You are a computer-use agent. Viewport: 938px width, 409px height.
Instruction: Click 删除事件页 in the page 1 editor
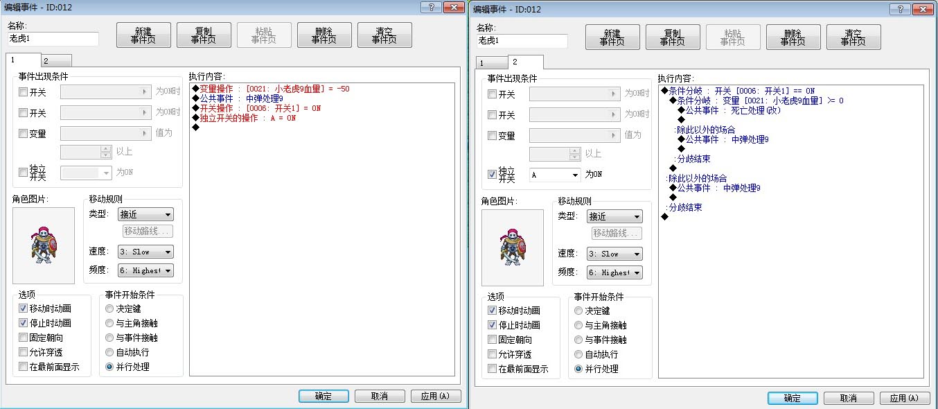click(324, 35)
